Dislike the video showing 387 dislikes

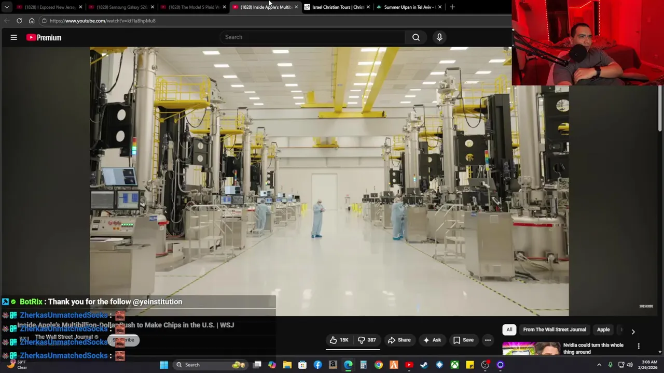(367, 340)
